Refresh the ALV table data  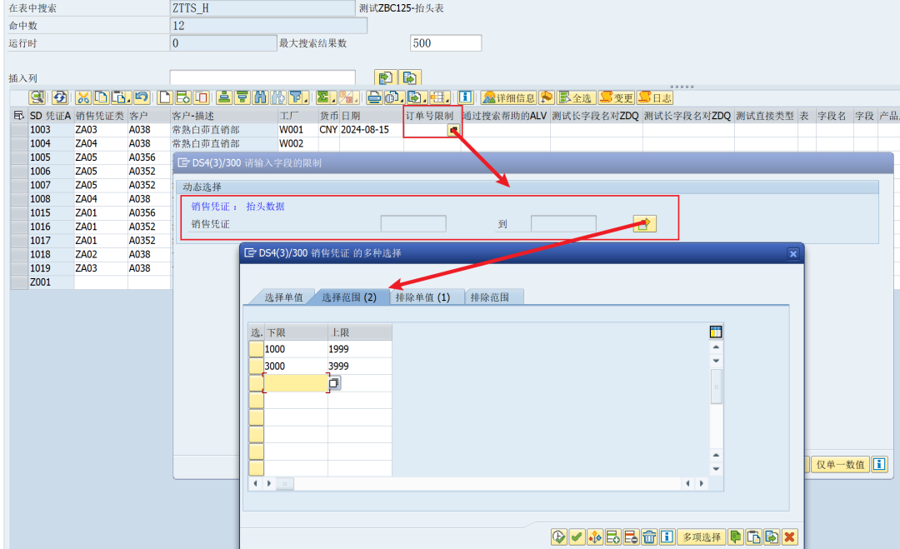[60, 97]
